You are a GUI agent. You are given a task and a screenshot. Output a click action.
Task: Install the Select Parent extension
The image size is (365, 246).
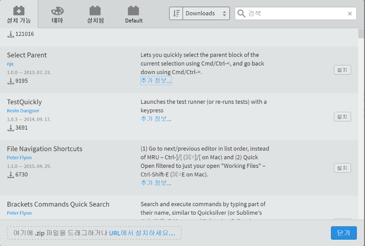[x=342, y=70]
